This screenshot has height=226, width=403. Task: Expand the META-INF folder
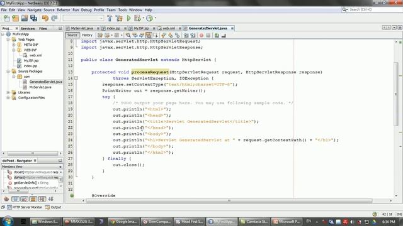14,45
